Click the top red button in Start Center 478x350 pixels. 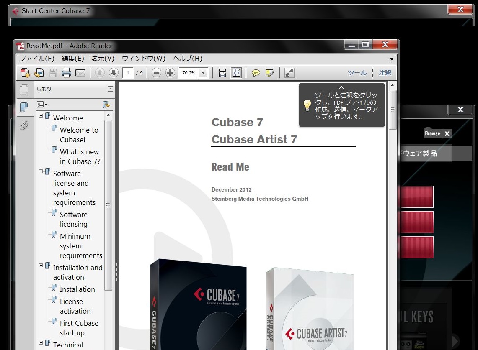click(x=417, y=197)
